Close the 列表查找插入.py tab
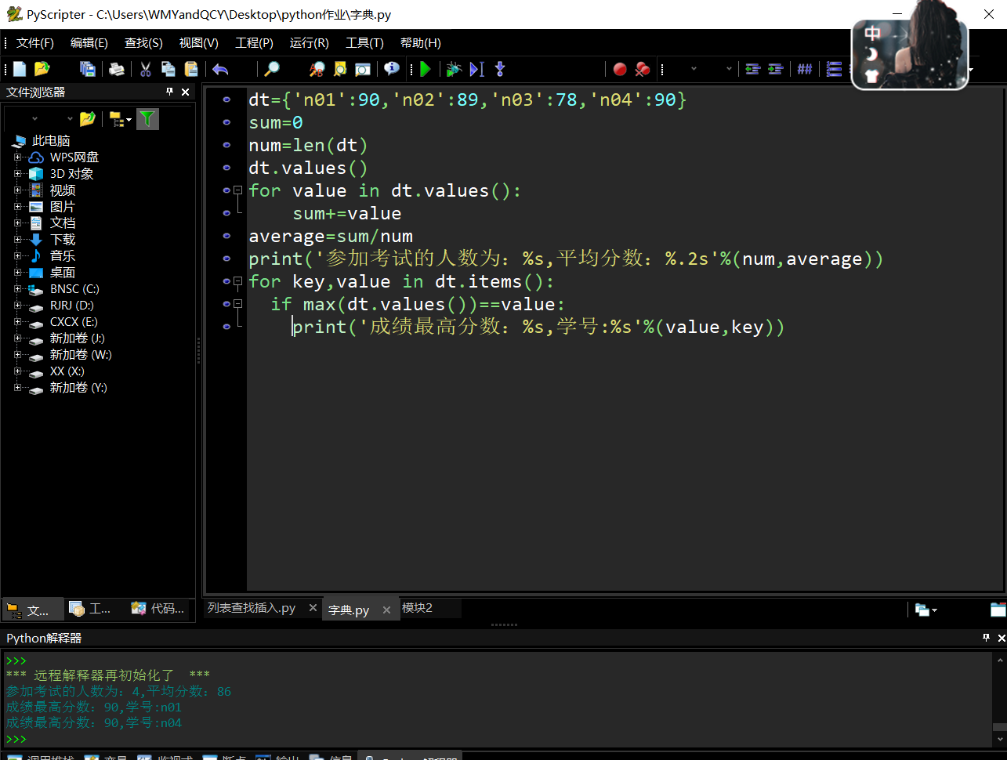This screenshot has height=760, width=1007. pos(313,608)
